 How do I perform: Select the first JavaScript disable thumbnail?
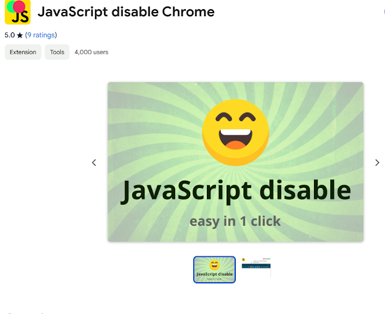[214, 270]
